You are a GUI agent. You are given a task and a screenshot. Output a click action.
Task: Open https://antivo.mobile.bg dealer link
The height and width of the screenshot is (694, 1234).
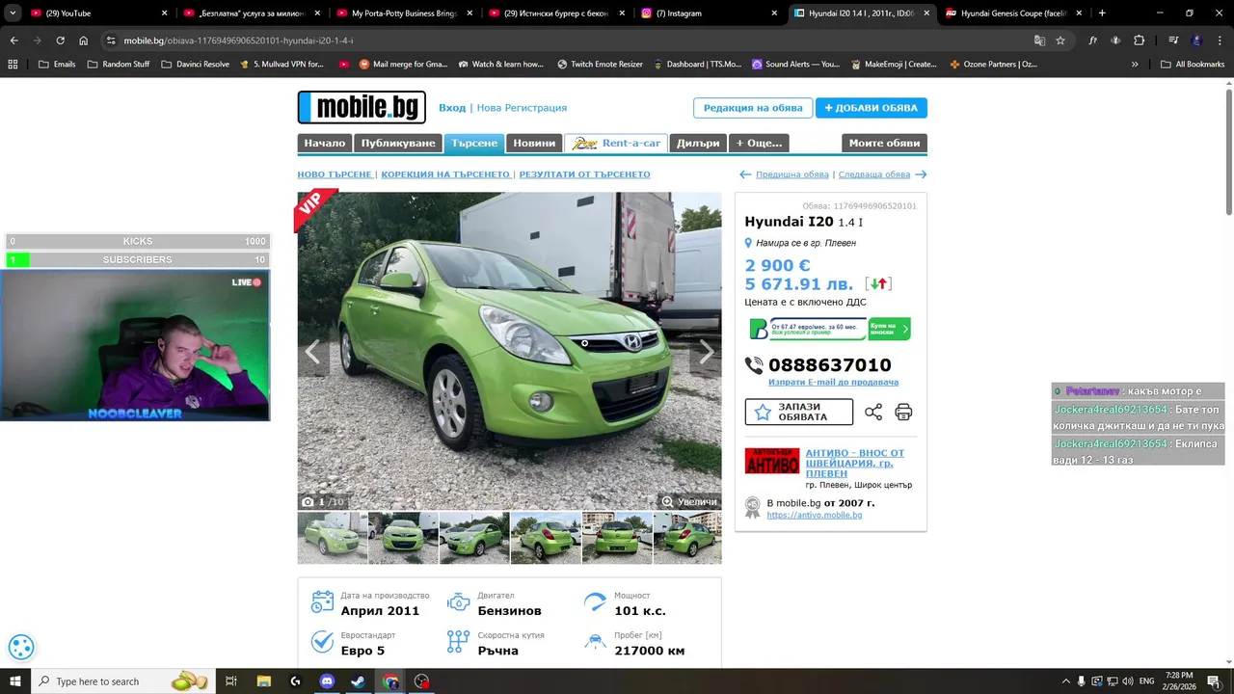coord(815,515)
